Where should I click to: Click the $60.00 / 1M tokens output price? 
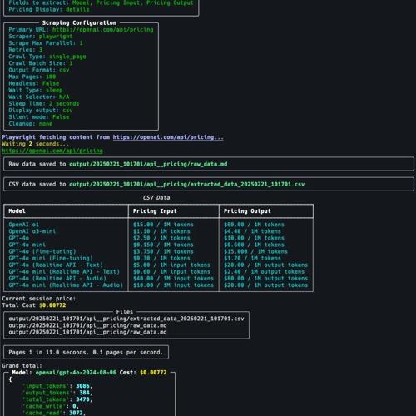(254, 225)
